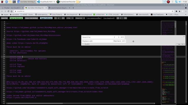This screenshot has width=188, height=105.
Task: Click the editor horizontal scrollbar thumb
Action: pos(35,103)
